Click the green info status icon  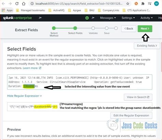87,18
